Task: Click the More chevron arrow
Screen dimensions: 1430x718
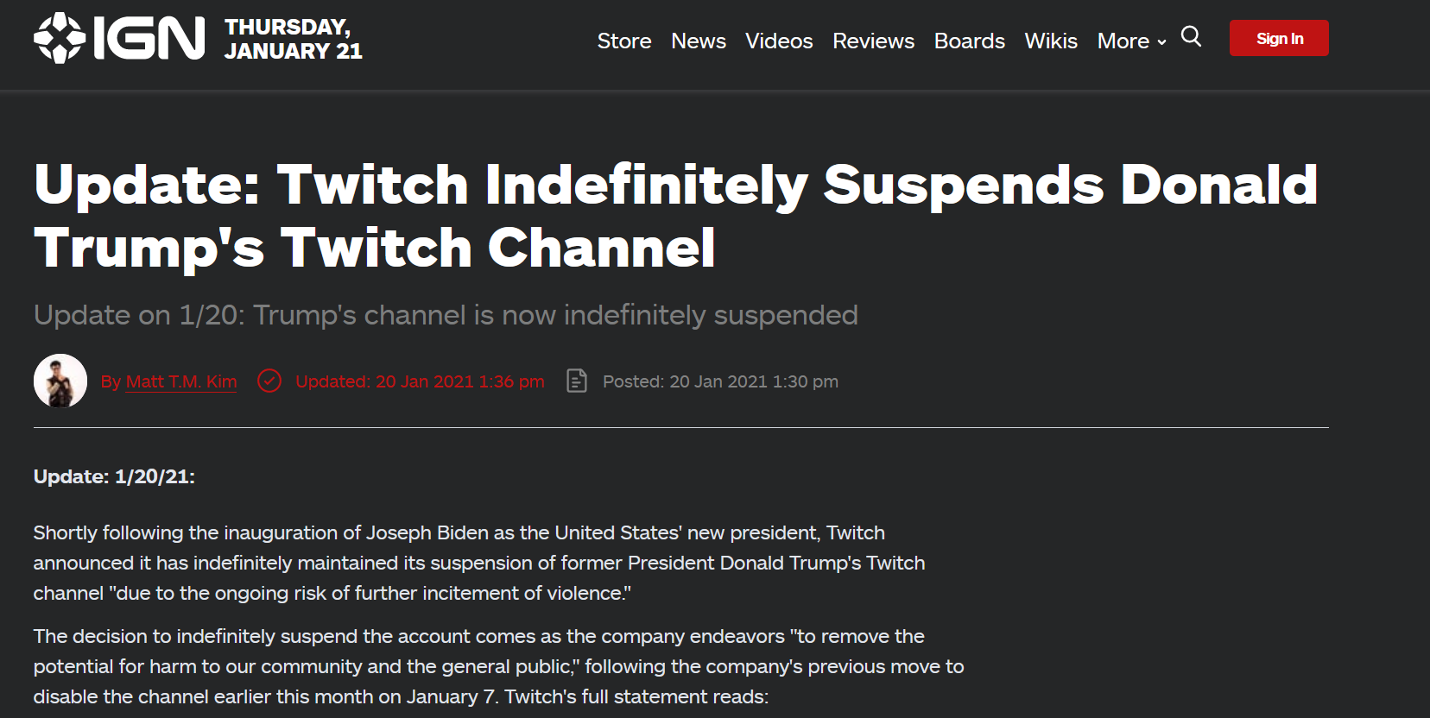Action: point(1161,42)
